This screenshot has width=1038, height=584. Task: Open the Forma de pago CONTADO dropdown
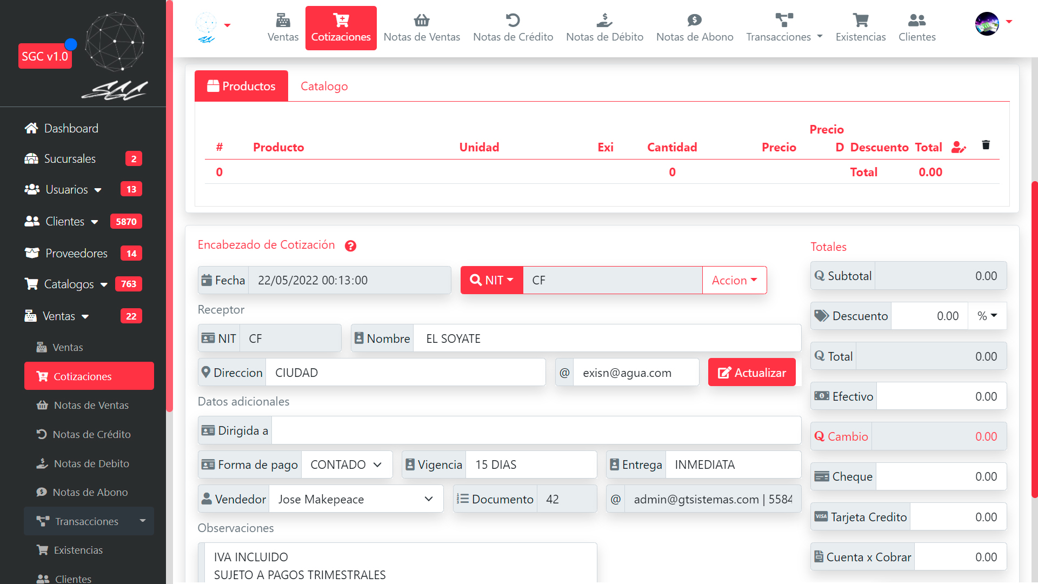[x=347, y=464]
